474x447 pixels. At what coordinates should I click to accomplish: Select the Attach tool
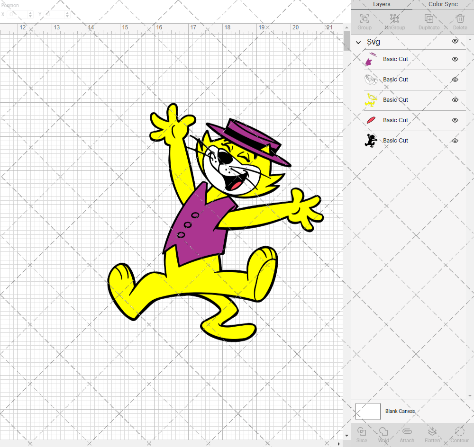tap(407, 433)
